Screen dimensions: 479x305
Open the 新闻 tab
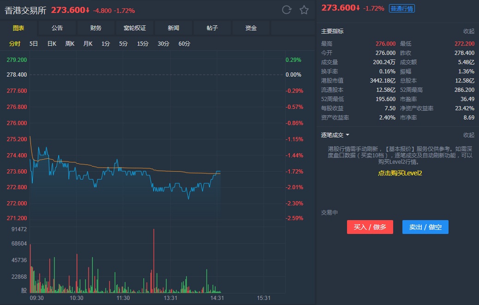click(174, 28)
